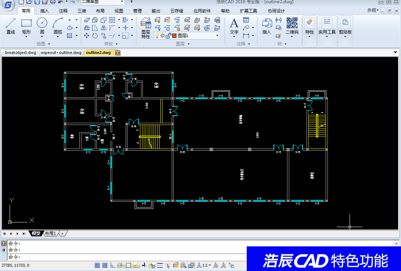Screen dimensions: 401x271
Task: Switch to the 布局1 layout tab
Action: click(50, 234)
